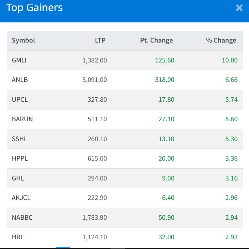The image size is (249, 249).
Task: Click ANLB's point change 318.00
Action: (x=164, y=79)
